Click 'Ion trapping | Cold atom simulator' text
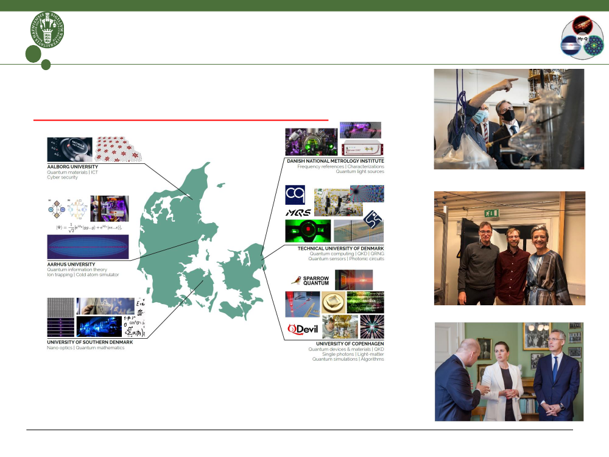The image size is (609, 457). (83, 274)
